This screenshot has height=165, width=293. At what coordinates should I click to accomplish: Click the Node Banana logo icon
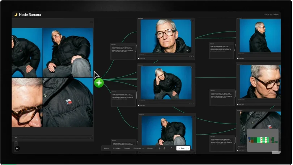(16, 15)
